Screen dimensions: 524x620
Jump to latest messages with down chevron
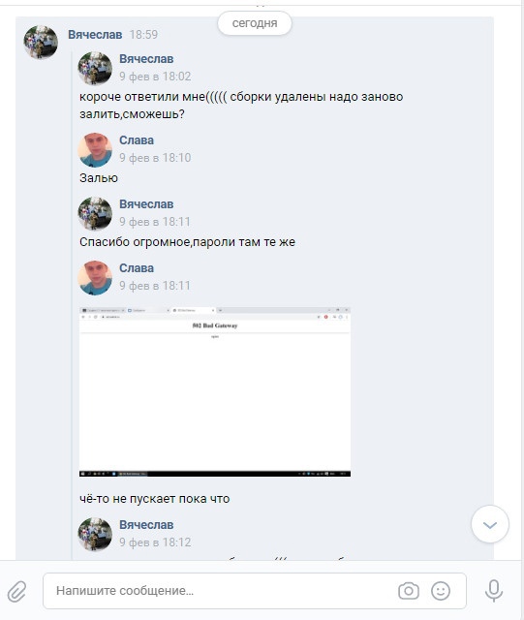click(490, 525)
